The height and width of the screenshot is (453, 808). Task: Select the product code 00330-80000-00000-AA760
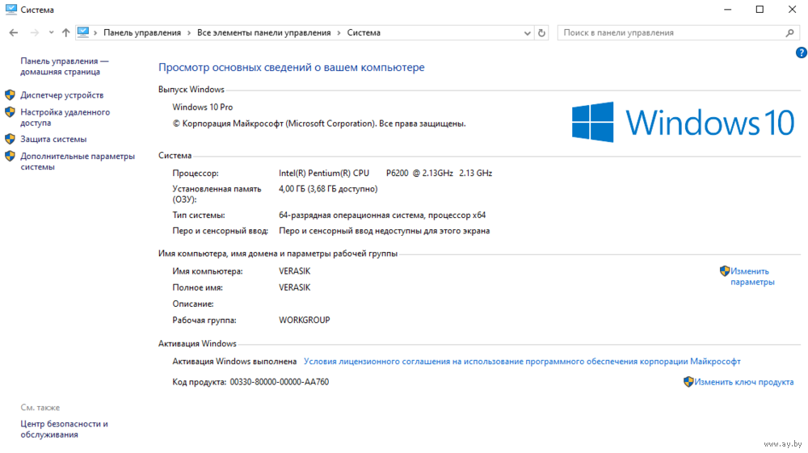pos(280,382)
